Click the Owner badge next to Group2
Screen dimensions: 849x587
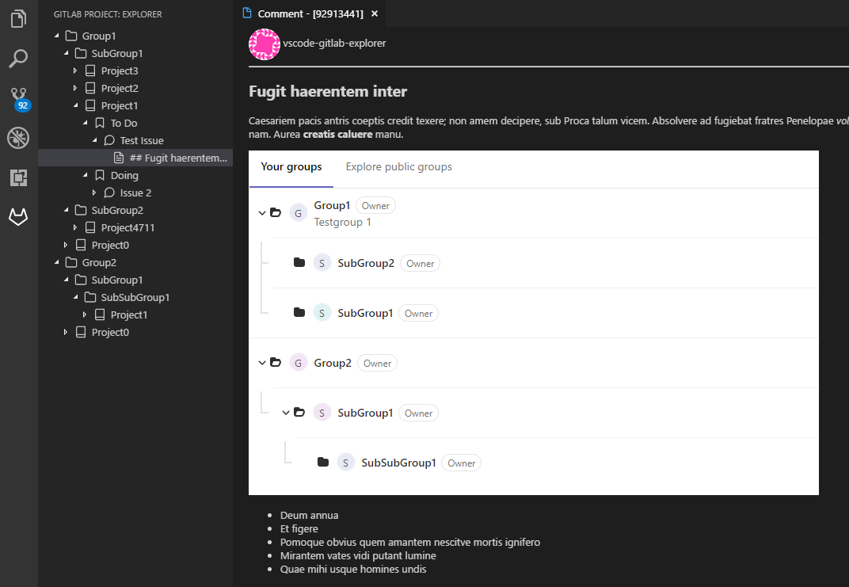377,363
